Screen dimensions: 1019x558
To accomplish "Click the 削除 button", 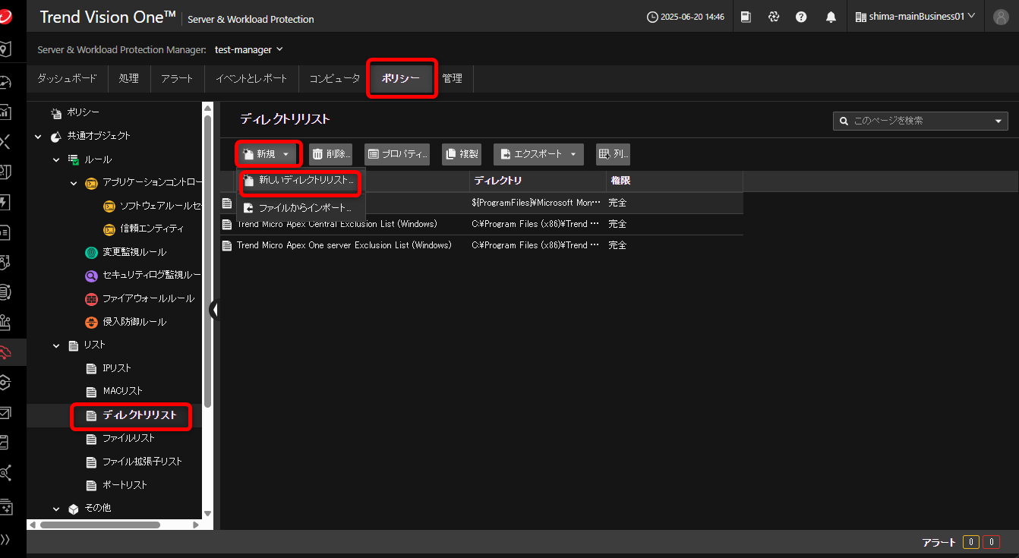I will pos(330,154).
